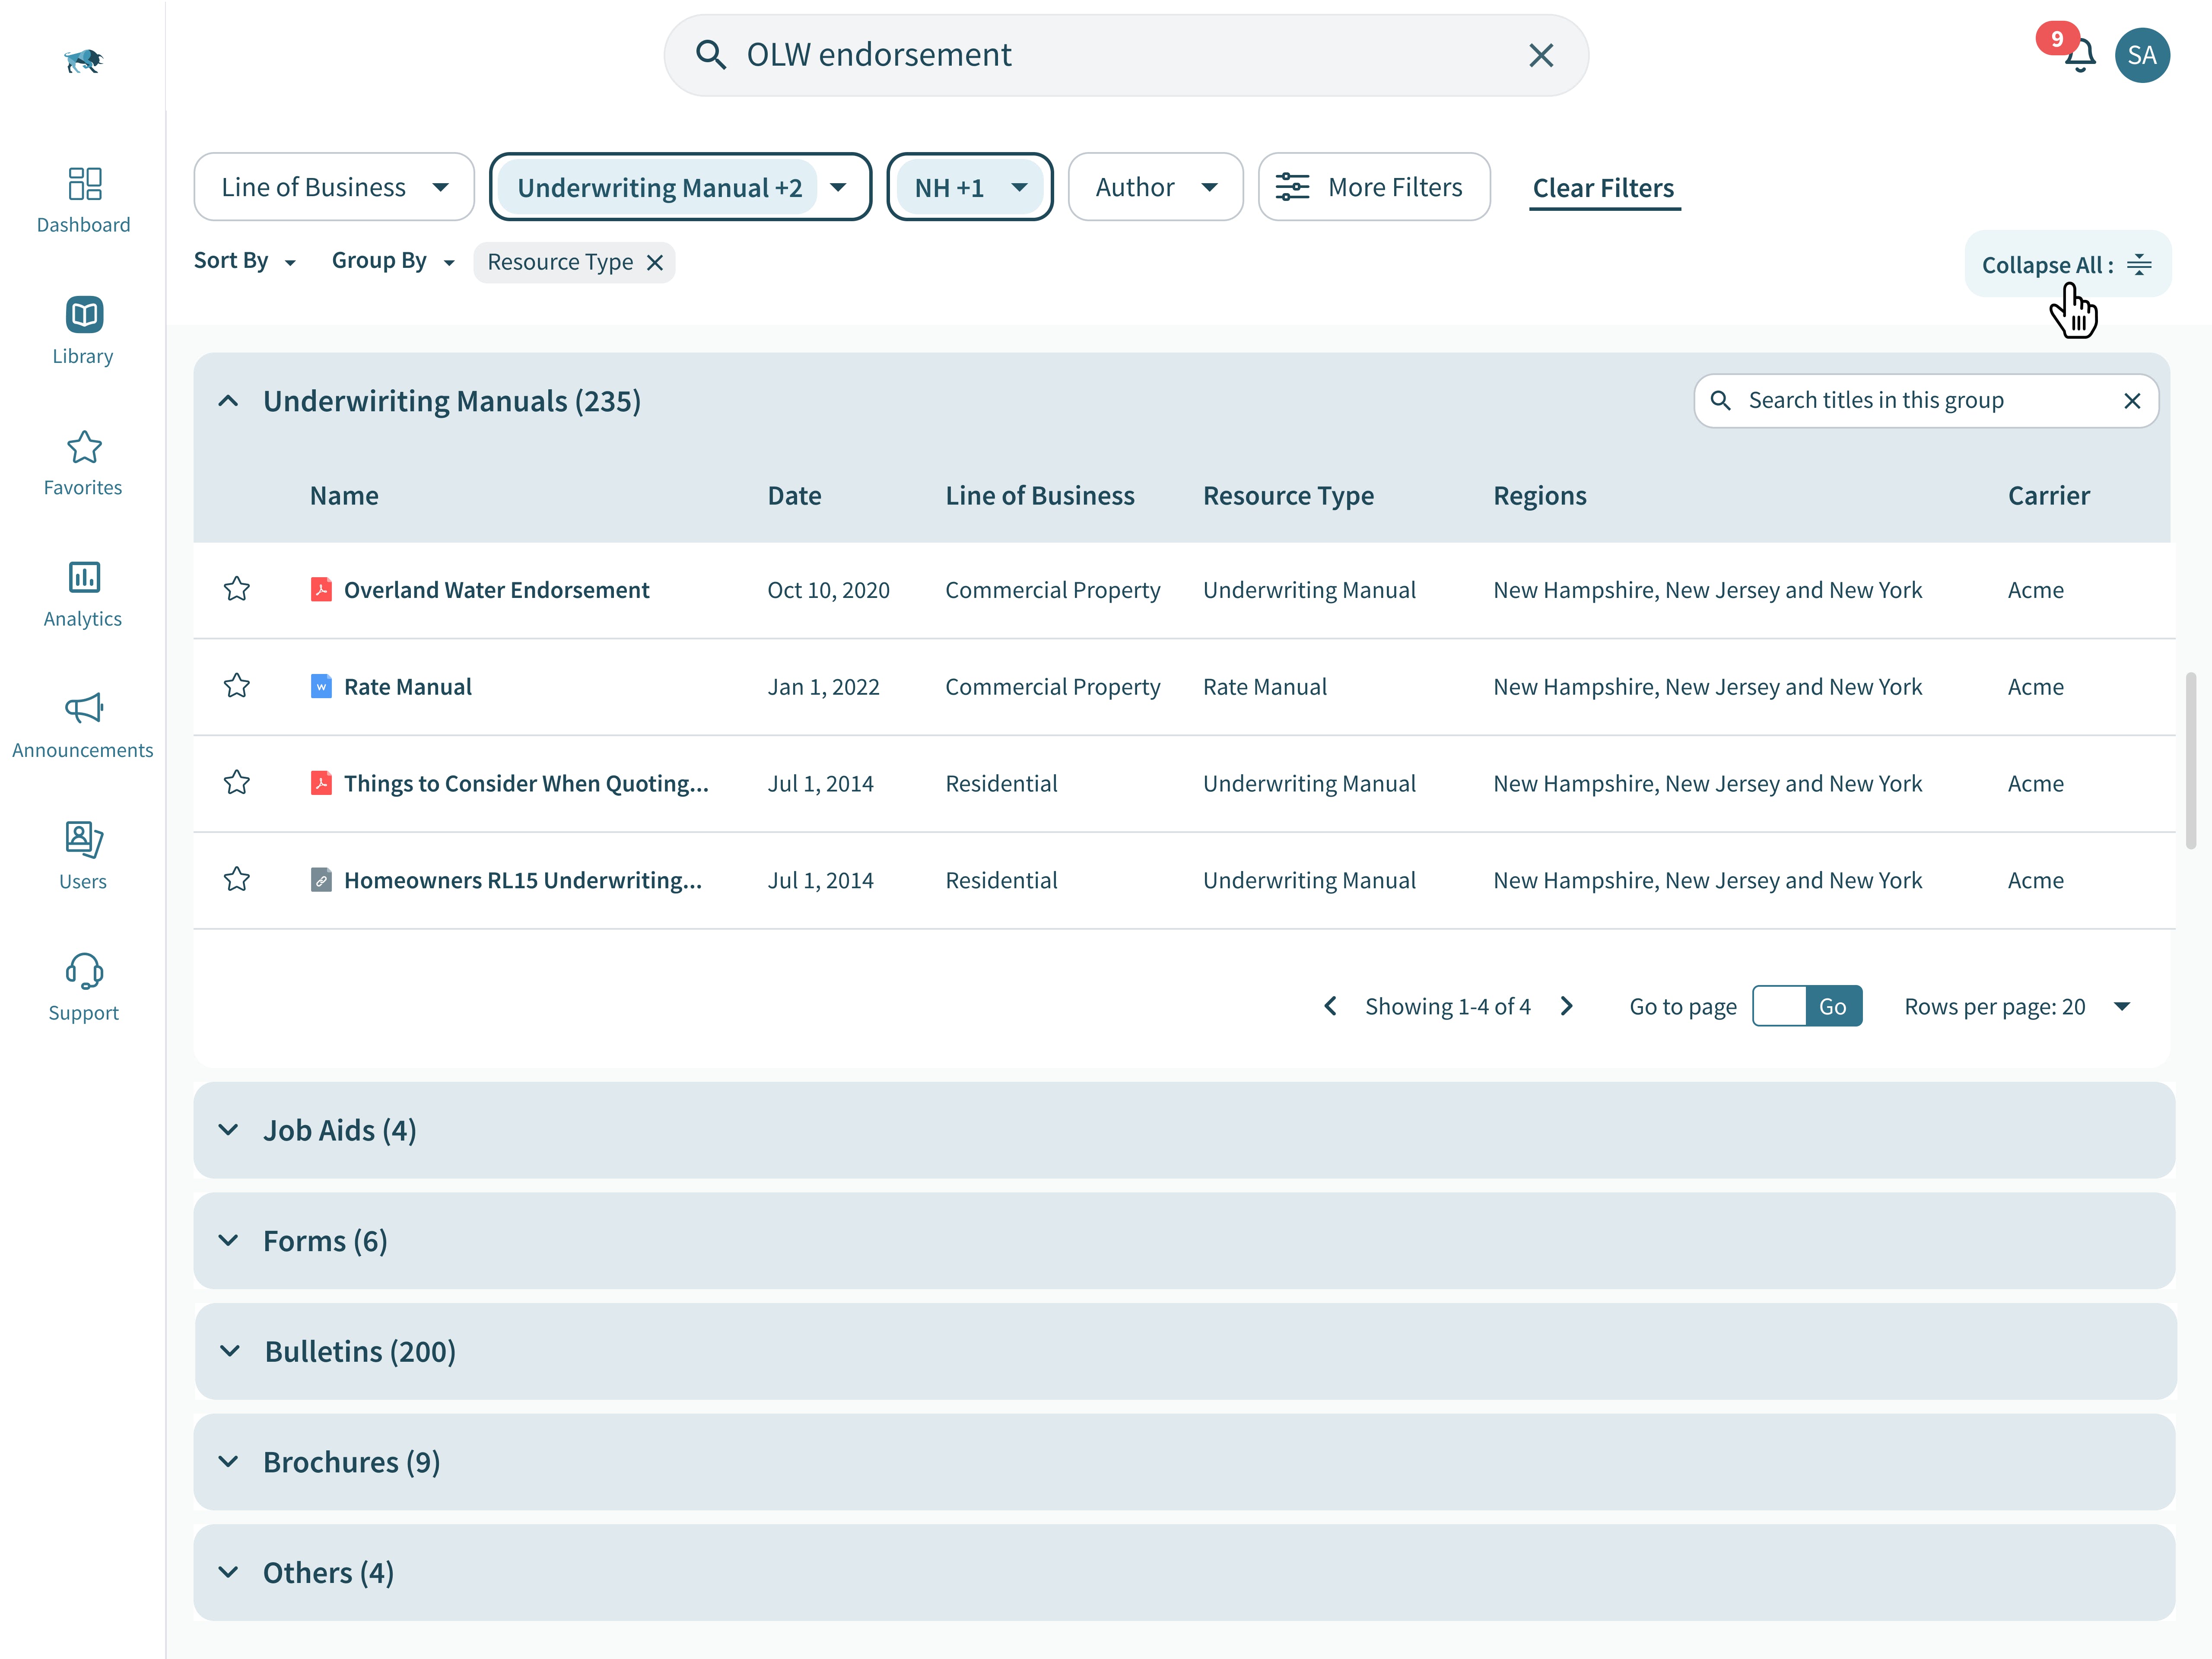Open Announcements from sidebar
This screenshot has height=1659, width=2212.
(84, 725)
